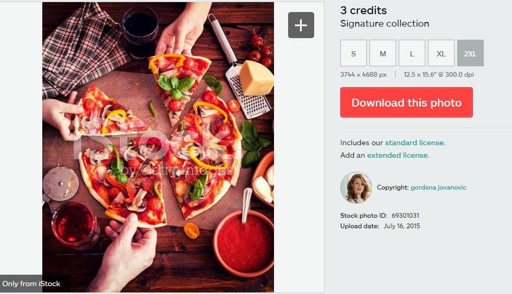Select the S image size
Viewport: 512px width, 294px height.
pos(353,53)
